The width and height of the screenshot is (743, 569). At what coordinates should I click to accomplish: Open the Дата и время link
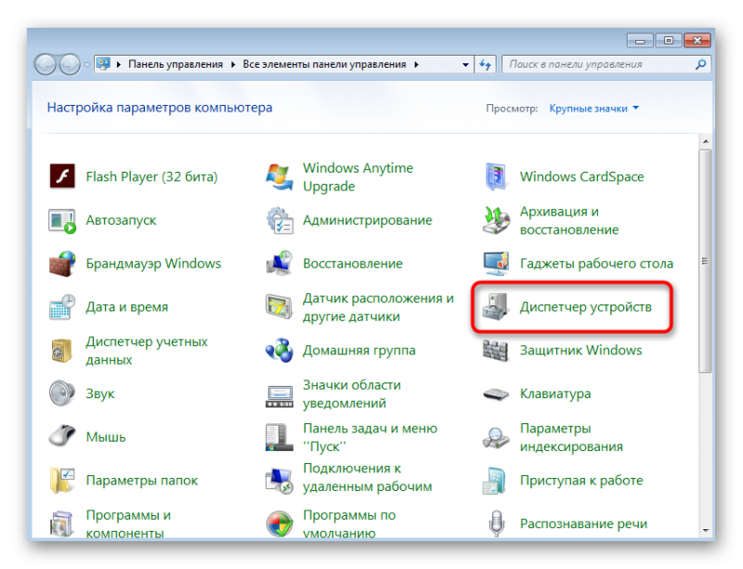(127, 307)
